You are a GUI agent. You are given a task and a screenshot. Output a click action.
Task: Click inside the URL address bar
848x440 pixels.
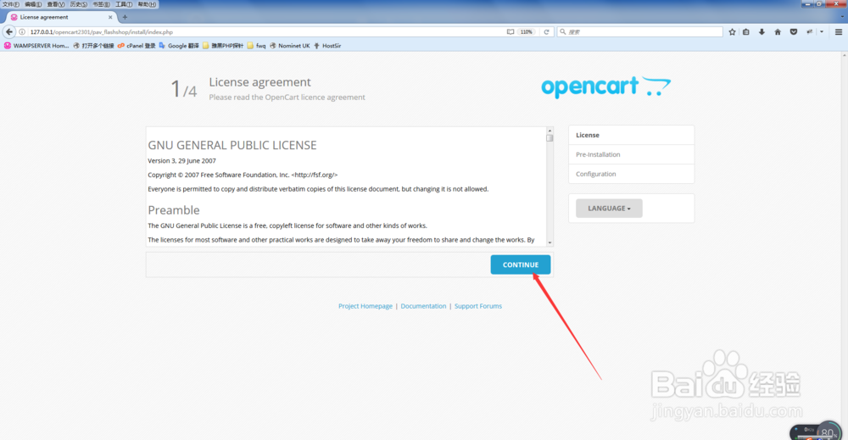(x=265, y=32)
